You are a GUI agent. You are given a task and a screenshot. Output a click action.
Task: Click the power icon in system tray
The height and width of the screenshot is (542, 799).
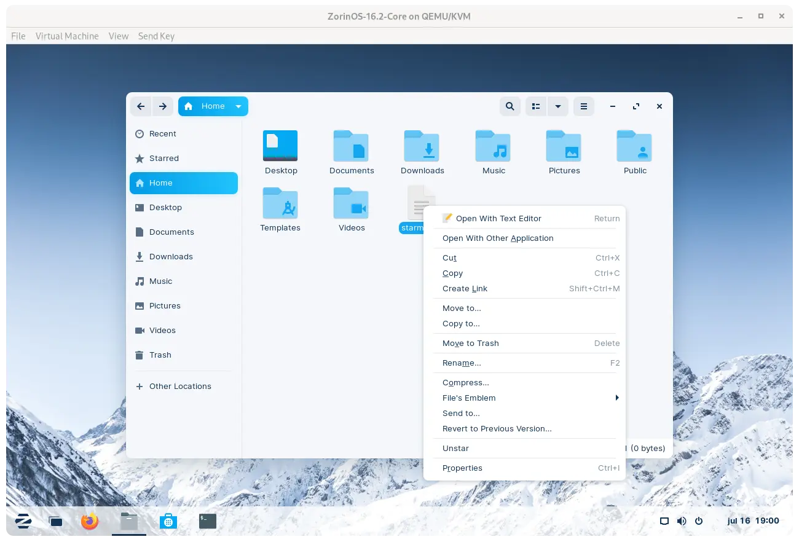coord(699,521)
